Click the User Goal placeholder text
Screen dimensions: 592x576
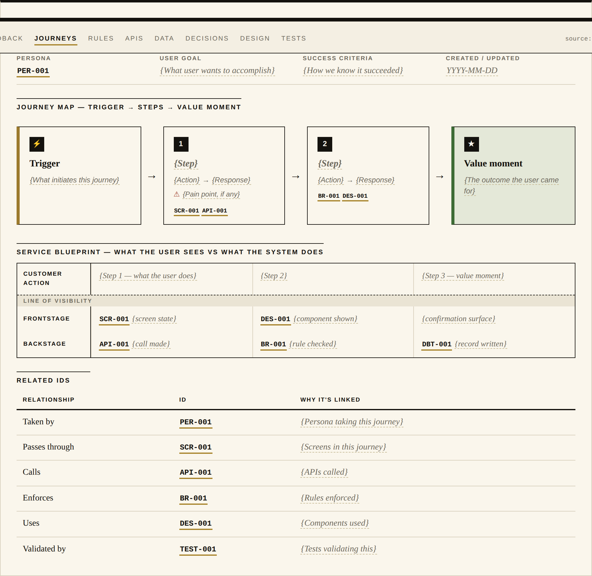tap(217, 71)
